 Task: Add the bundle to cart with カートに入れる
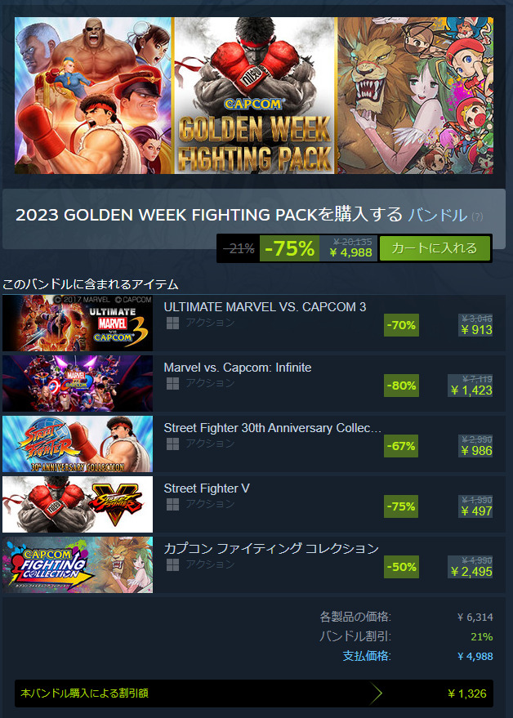click(x=435, y=248)
